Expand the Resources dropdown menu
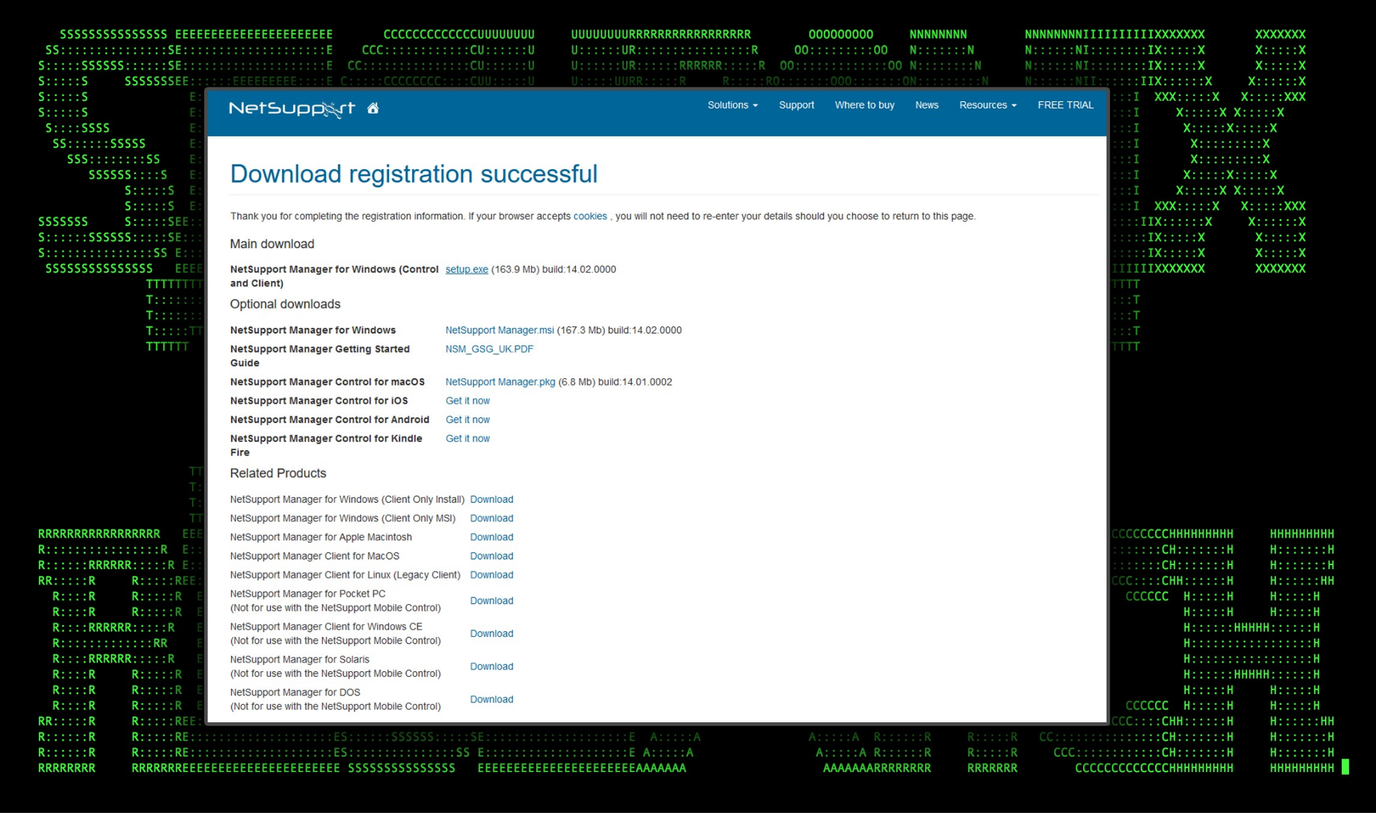This screenshot has height=813, width=1376. [x=987, y=105]
